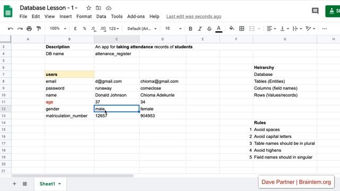
Task: Open the font size dropdown
Action: click(173, 29)
